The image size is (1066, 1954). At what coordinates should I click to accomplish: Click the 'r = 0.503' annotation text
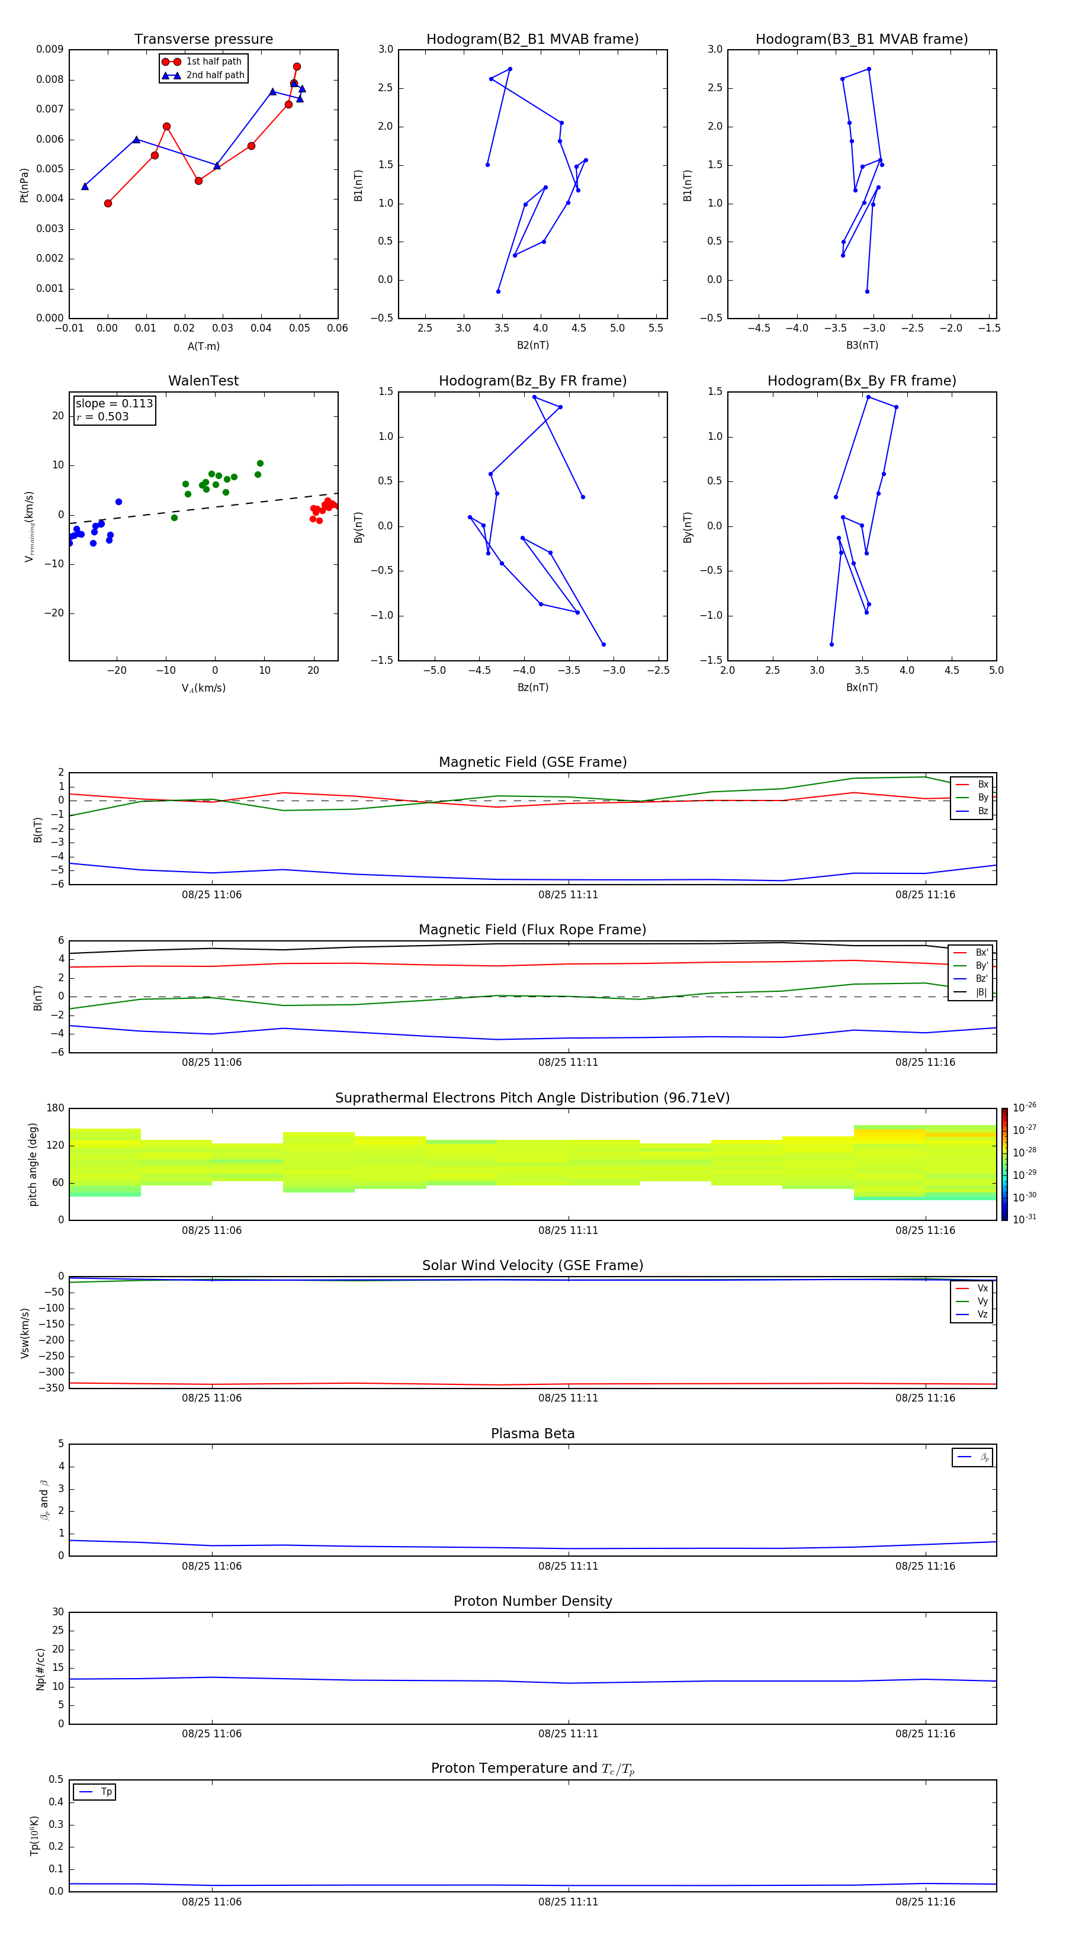102,416
